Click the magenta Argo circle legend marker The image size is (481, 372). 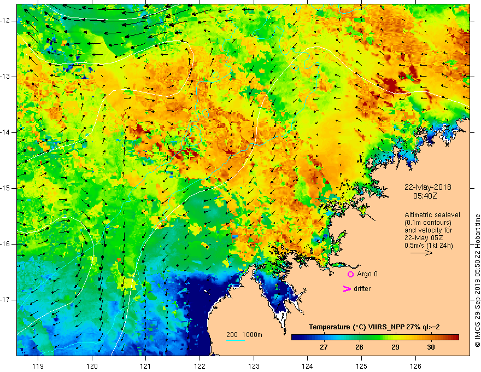coord(350,275)
